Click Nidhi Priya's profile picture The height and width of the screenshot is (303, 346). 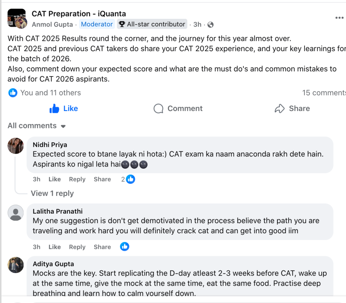point(15,146)
